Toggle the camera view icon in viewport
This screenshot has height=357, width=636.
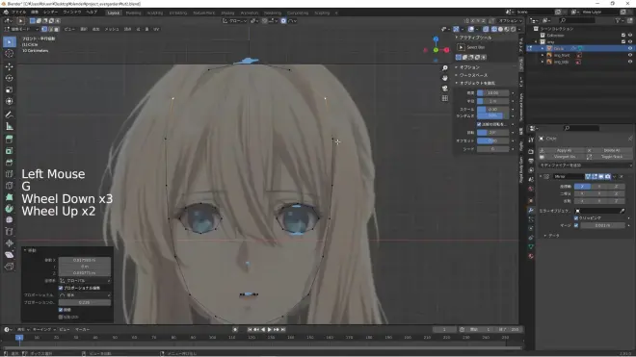445,89
